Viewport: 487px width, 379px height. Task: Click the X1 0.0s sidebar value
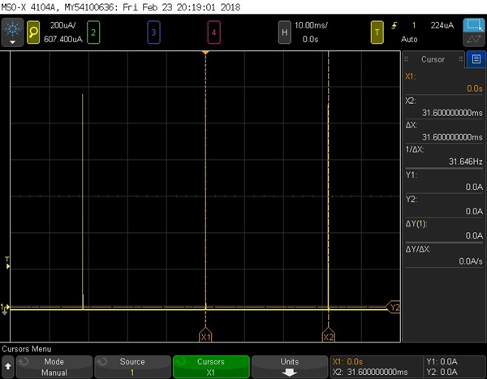[475, 88]
